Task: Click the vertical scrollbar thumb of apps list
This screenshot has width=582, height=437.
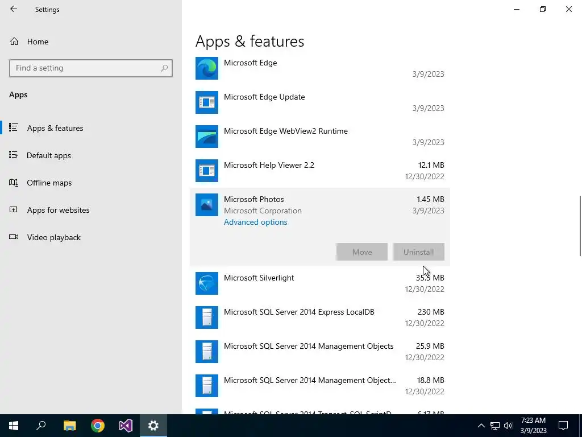Action: pos(580,225)
